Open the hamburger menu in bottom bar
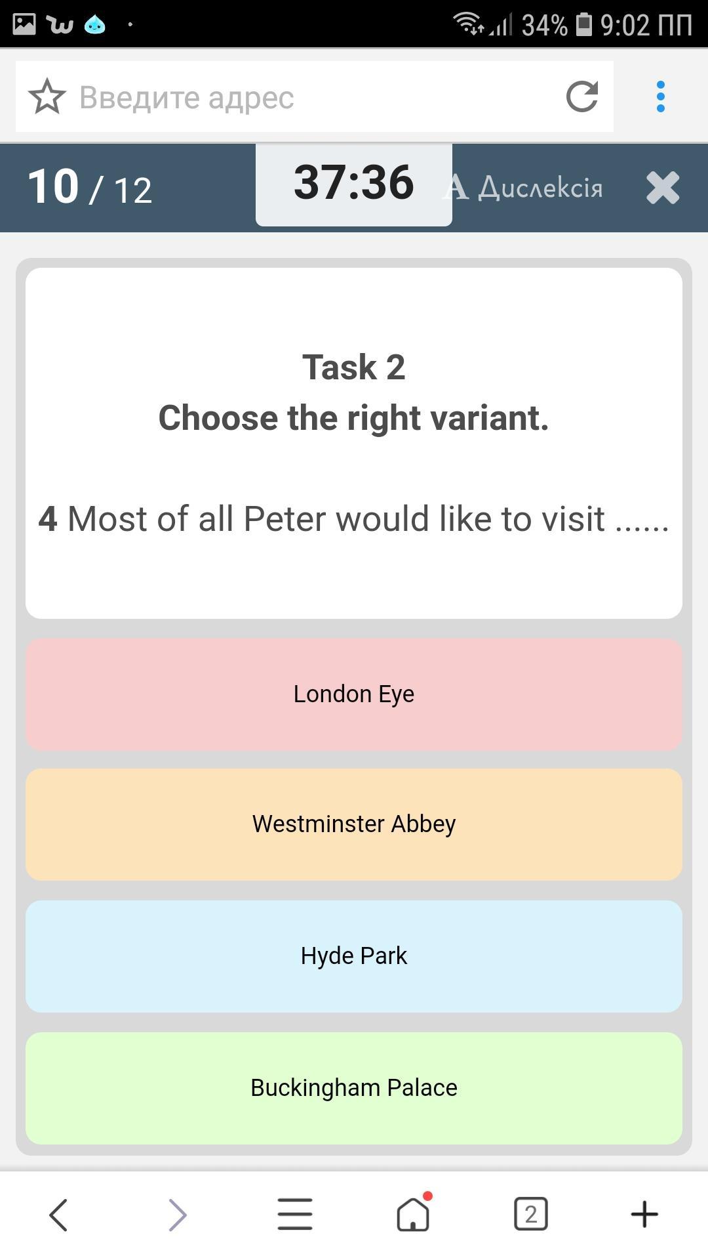The image size is (708, 1260). click(x=295, y=1215)
